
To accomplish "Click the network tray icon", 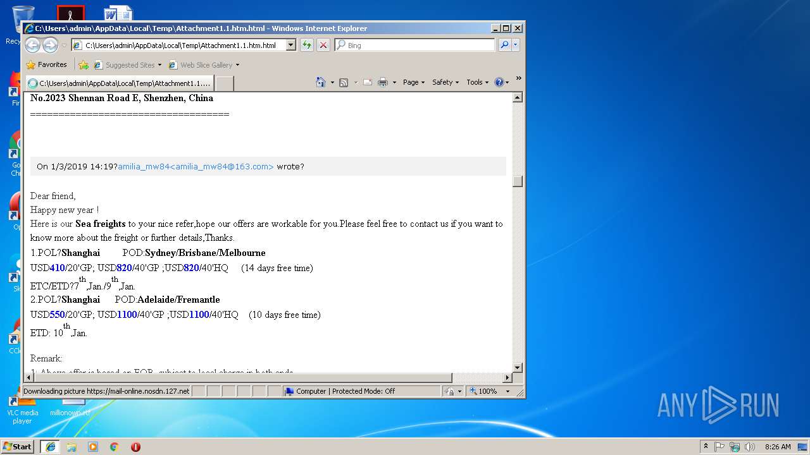I will [735, 447].
